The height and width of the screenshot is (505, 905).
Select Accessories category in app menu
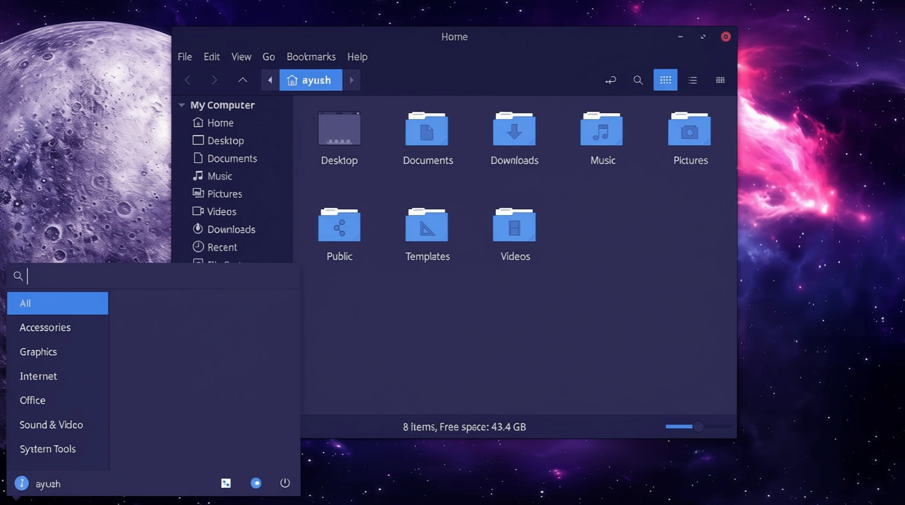coord(45,327)
